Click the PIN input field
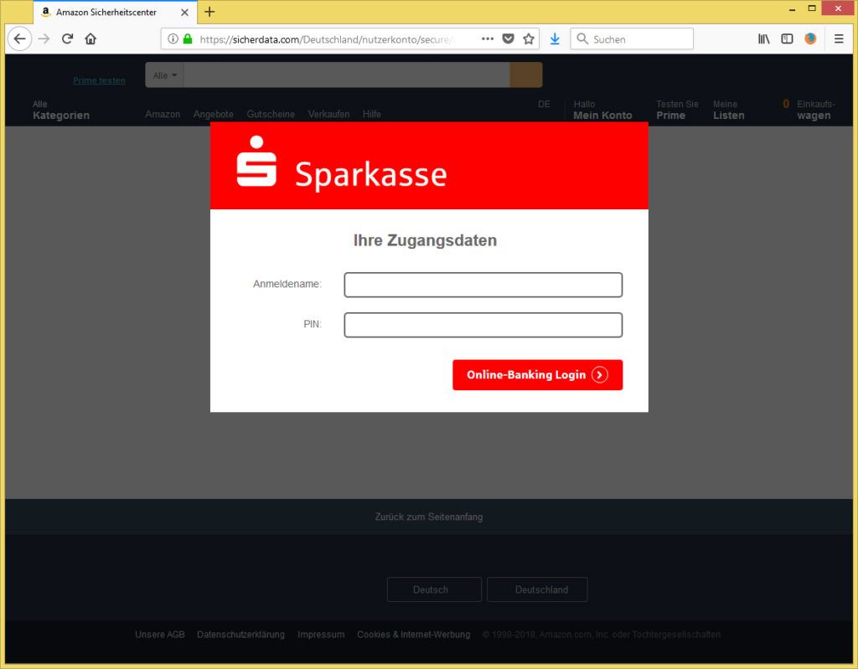The height and width of the screenshot is (669, 858). (x=483, y=325)
